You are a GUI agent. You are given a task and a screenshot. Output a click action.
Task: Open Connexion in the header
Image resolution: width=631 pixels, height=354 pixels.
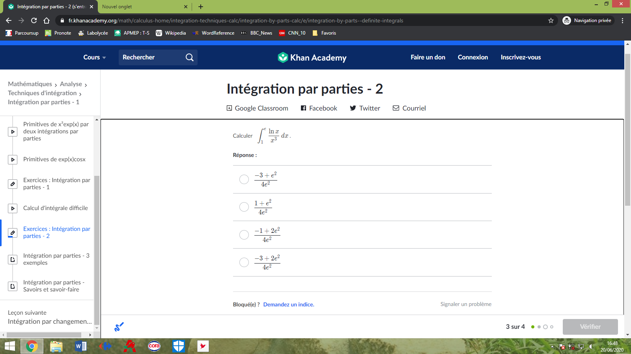(x=473, y=57)
